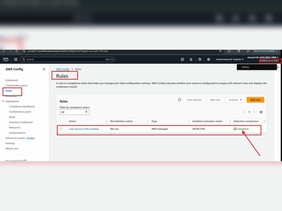Click the browser forward arrow
The image size is (282, 211).
[10, 51]
